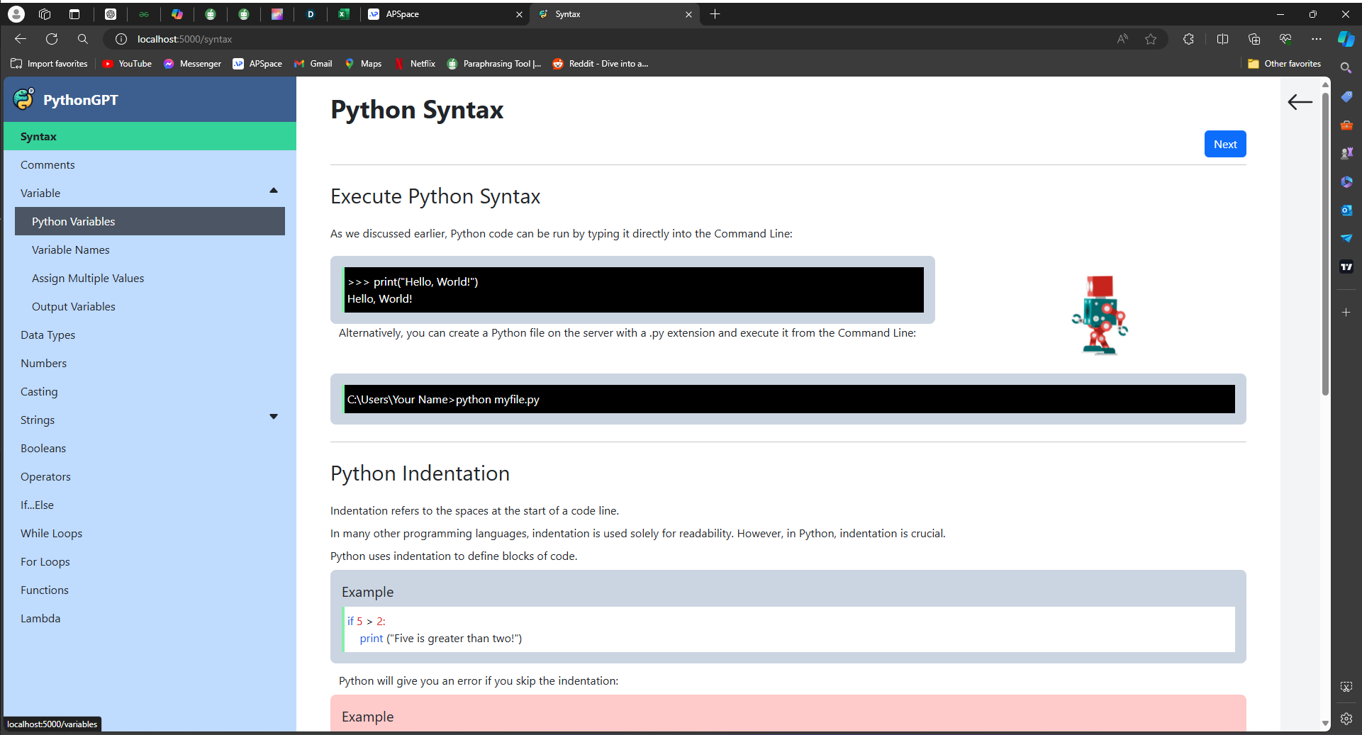The height and width of the screenshot is (735, 1362).
Task: Click the PythonGPT logo icon
Action: coord(23,99)
